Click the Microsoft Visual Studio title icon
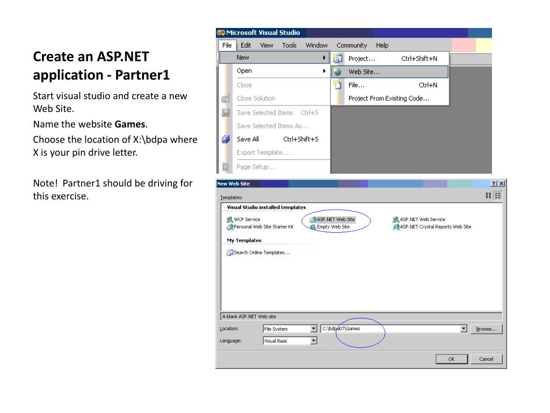This screenshot has width=550, height=413. click(221, 33)
